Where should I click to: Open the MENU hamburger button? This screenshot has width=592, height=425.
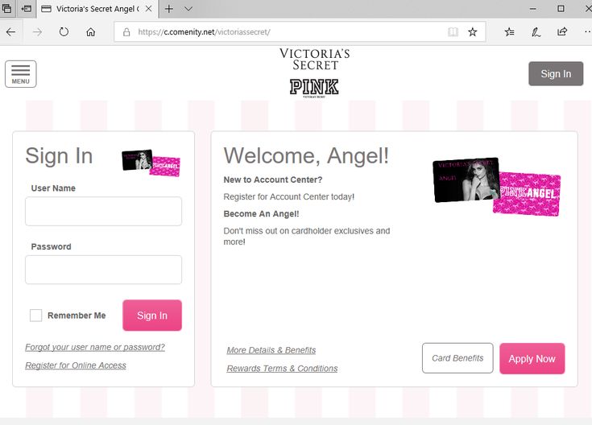tap(21, 74)
